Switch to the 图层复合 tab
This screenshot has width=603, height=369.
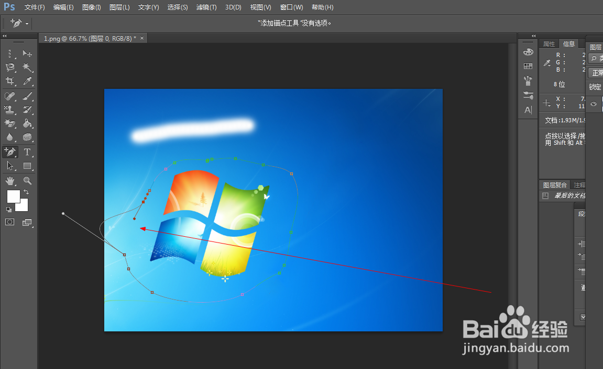pos(555,185)
